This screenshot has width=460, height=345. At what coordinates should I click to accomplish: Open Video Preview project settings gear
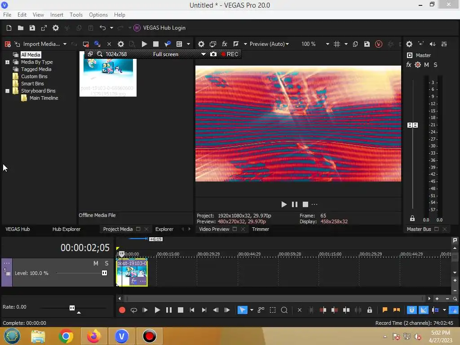tap(201, 44)
